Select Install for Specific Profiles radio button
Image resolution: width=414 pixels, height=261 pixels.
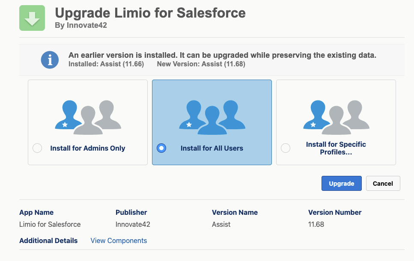click(x=286, y=148)
